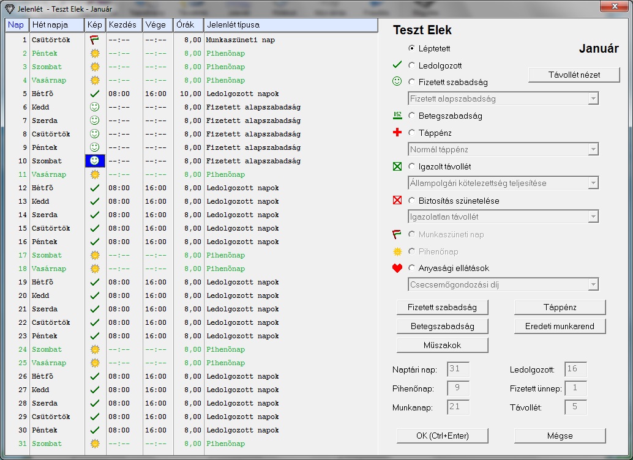633x460 pixels.
Task: Click the flag icon in day 1 row
Action: (x=94, y=40)
